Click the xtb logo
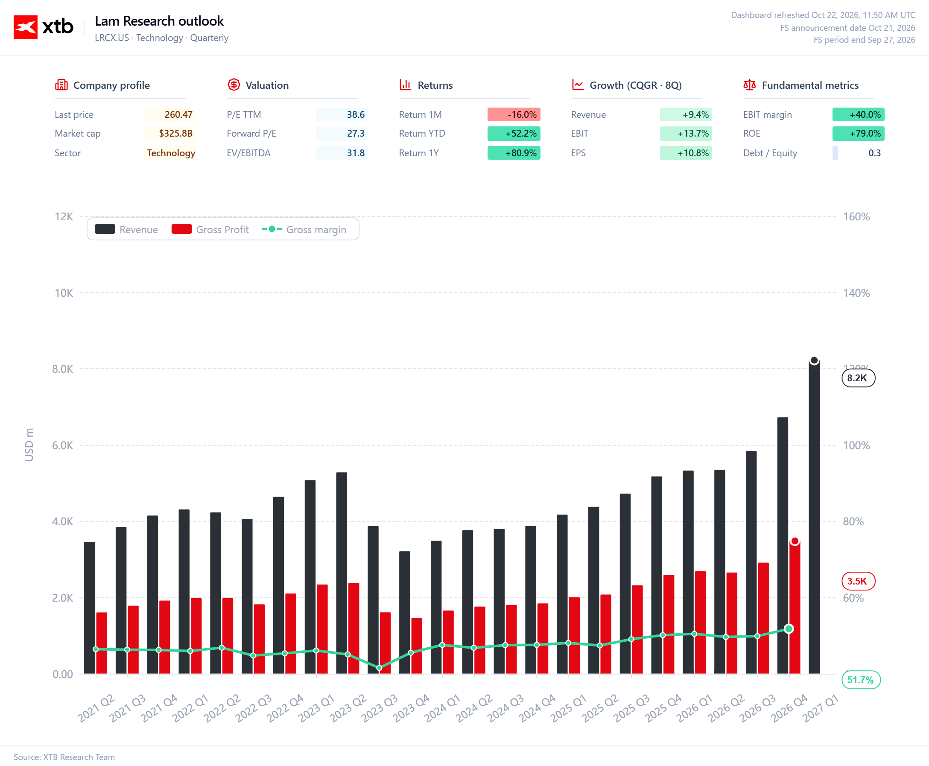 [43, 27]
